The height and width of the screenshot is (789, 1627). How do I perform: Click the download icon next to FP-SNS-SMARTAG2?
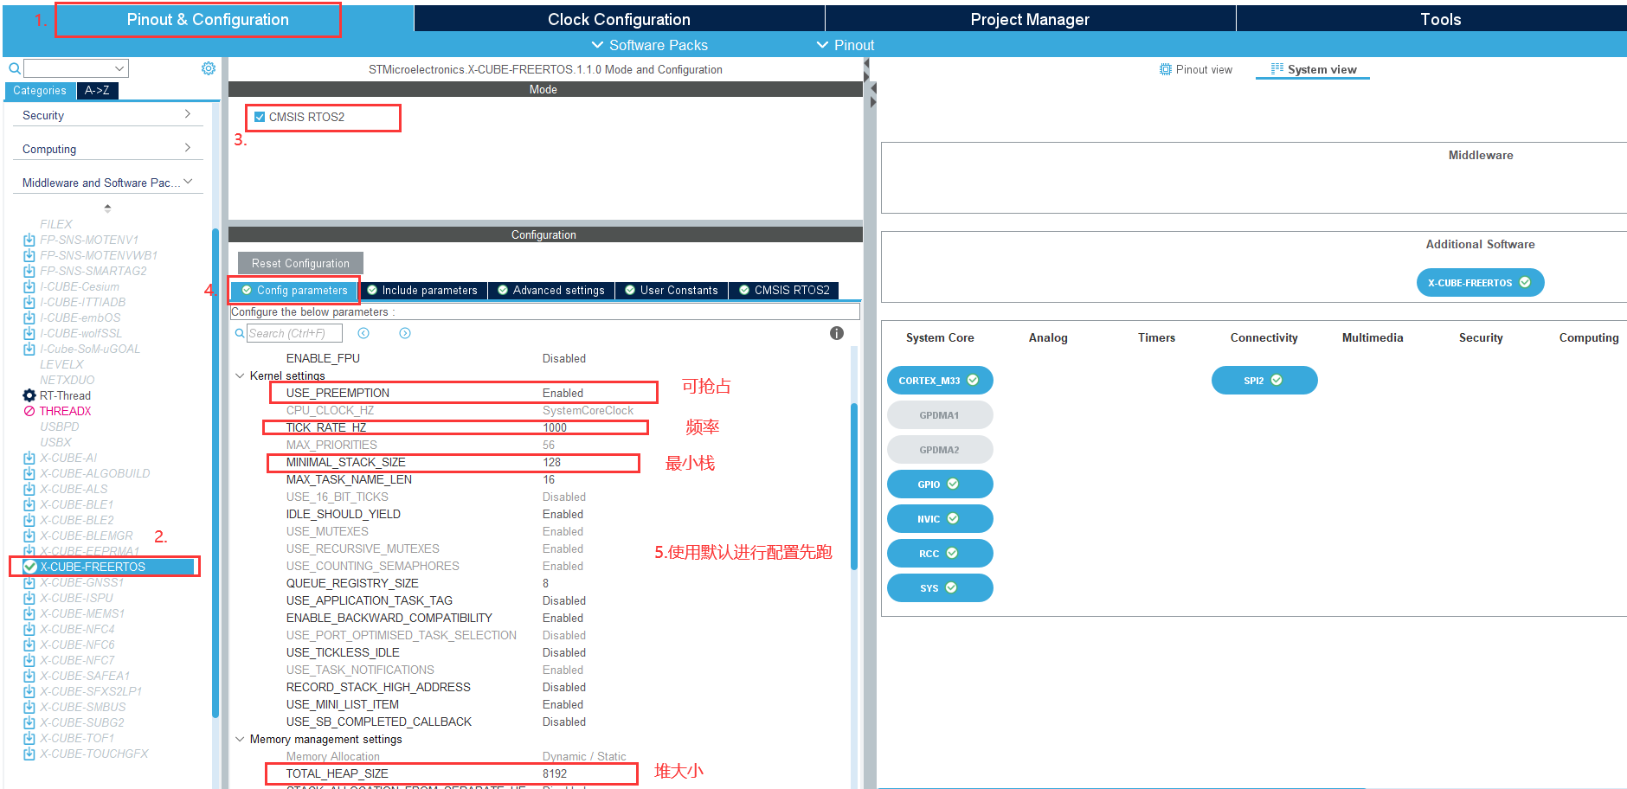coord(29,271)
